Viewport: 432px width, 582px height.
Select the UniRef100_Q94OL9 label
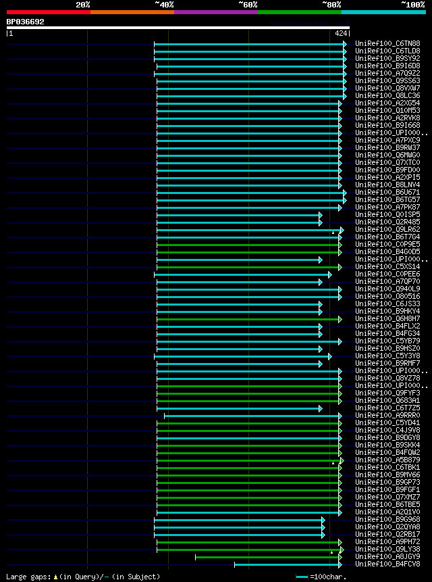(x=387, y=289)
